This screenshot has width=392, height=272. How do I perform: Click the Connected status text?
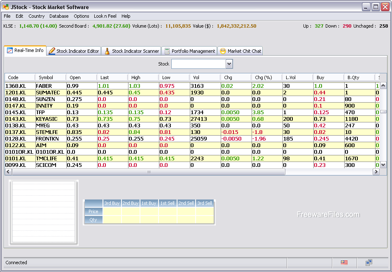[16, 263]
